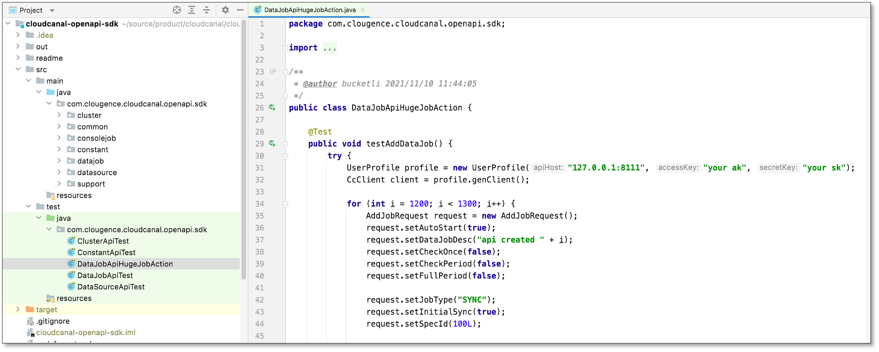Click the doc render icon at line 23
This screenshot has height=352, width=879.
(x=273, y=72)
